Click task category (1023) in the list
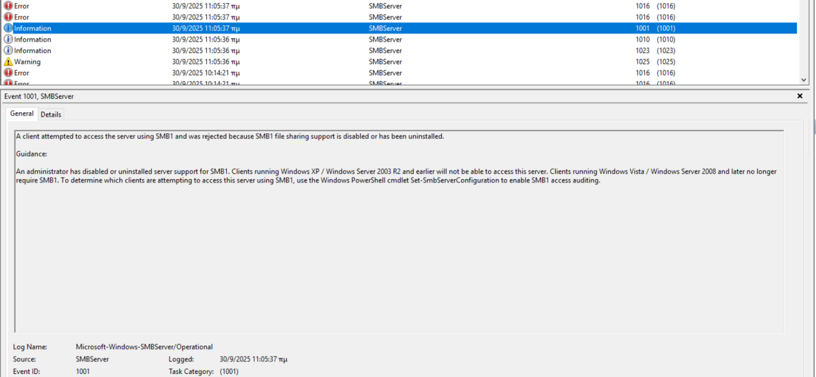This screenshot has height=377, width=816. (666, 51)
